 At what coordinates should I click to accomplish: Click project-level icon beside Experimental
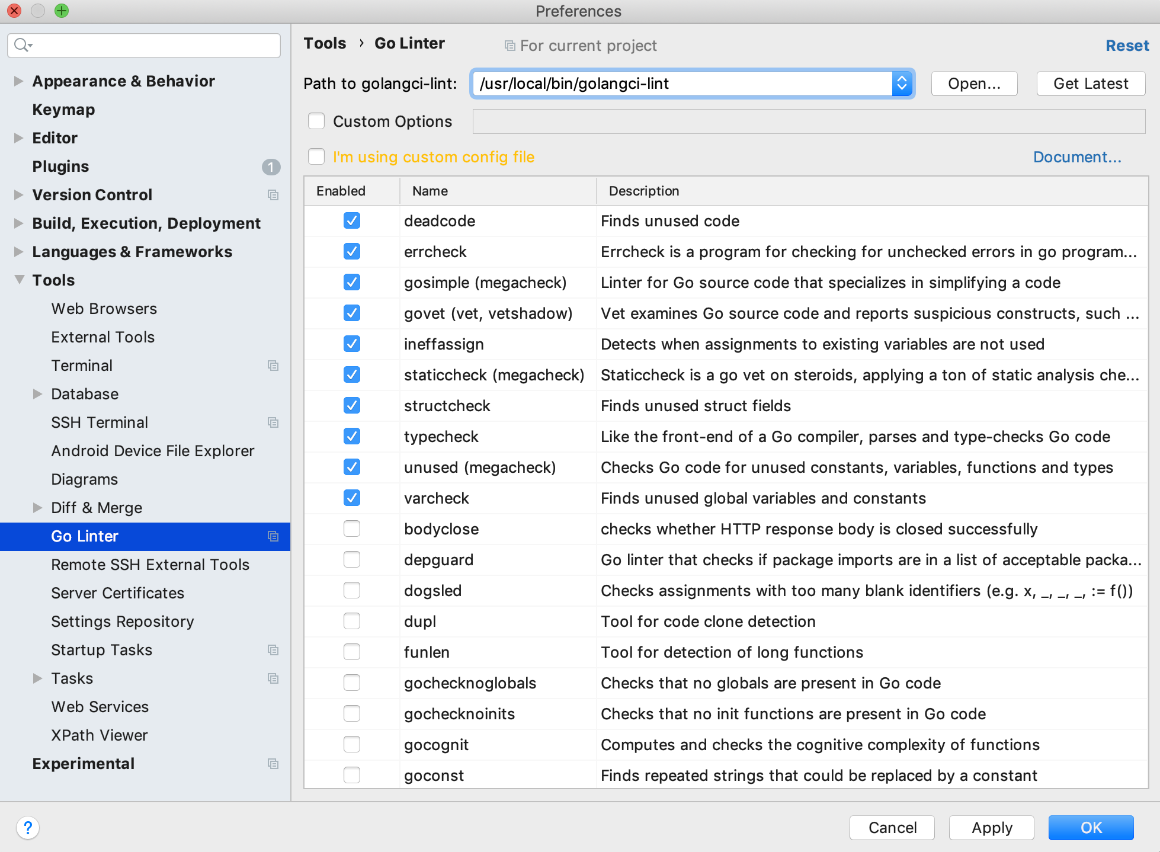(x=273, y=764)
